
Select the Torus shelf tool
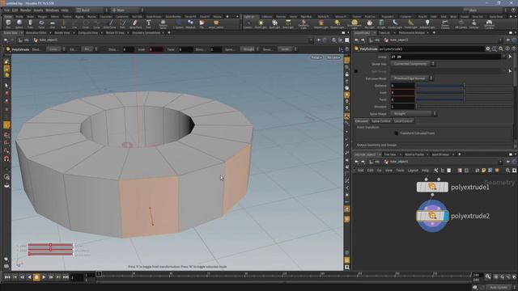(41, 23)
